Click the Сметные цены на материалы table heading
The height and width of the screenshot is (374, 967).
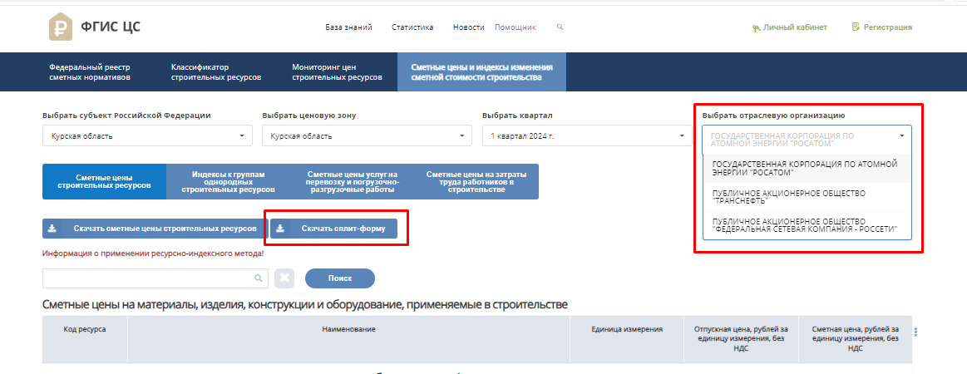pos(304,305)
